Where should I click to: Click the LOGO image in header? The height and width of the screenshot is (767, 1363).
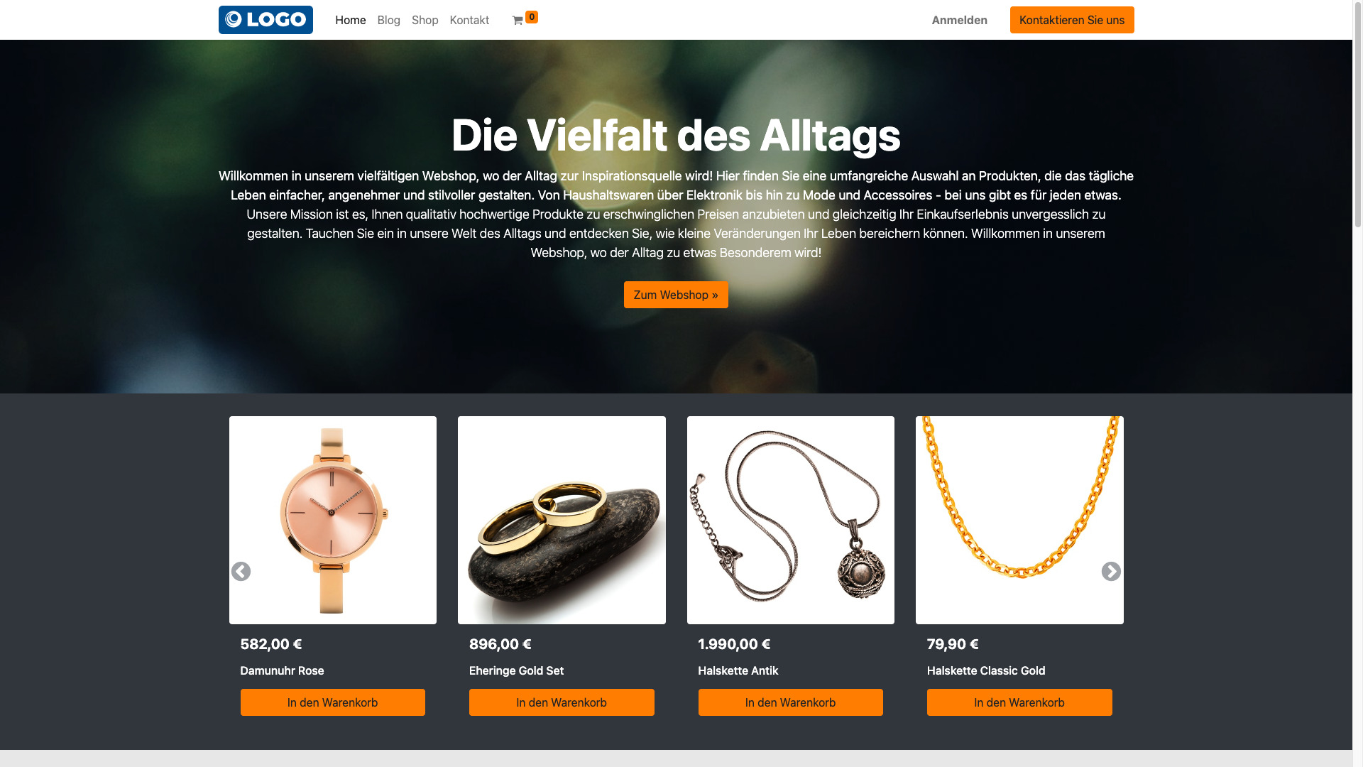pyautogui.click(x=266, y=20)
